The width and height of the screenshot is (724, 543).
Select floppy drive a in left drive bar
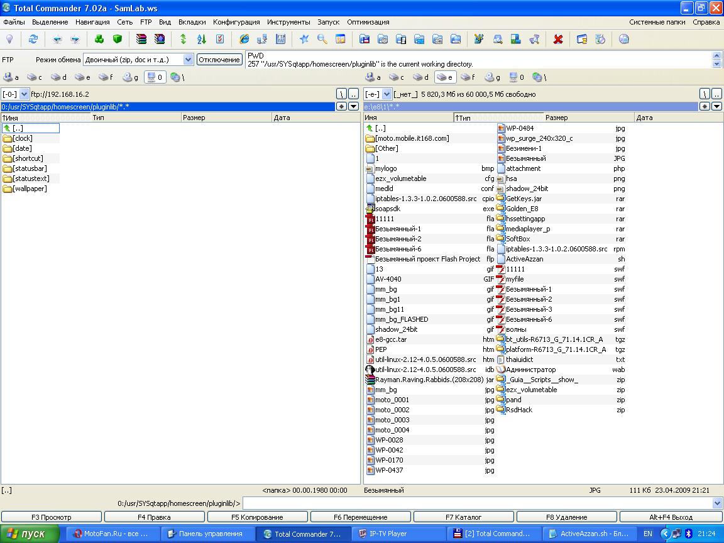pyautogui.click(x=11, y=77)
